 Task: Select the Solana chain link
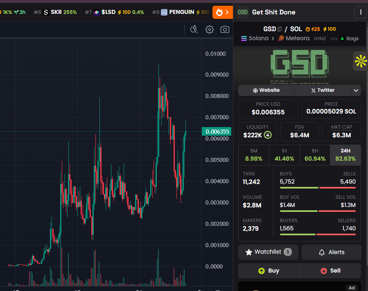[255, 38]
